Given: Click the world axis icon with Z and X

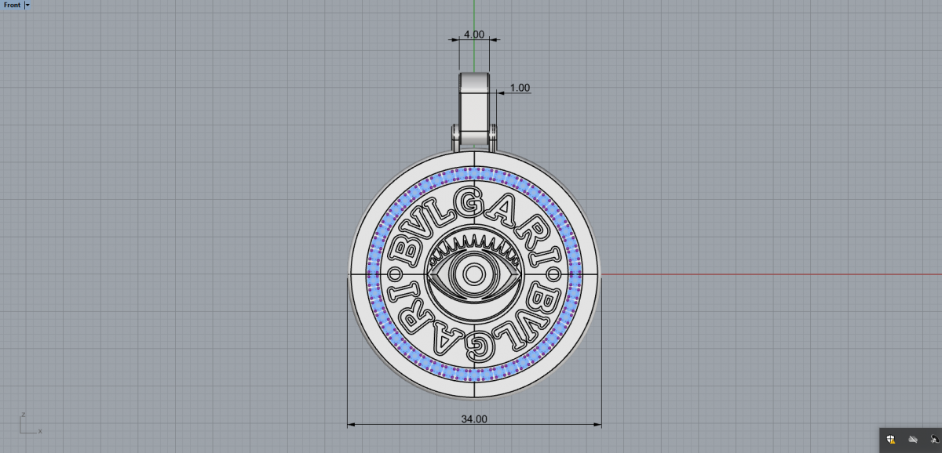Looking at the screenshot, I should coord(30,423).
